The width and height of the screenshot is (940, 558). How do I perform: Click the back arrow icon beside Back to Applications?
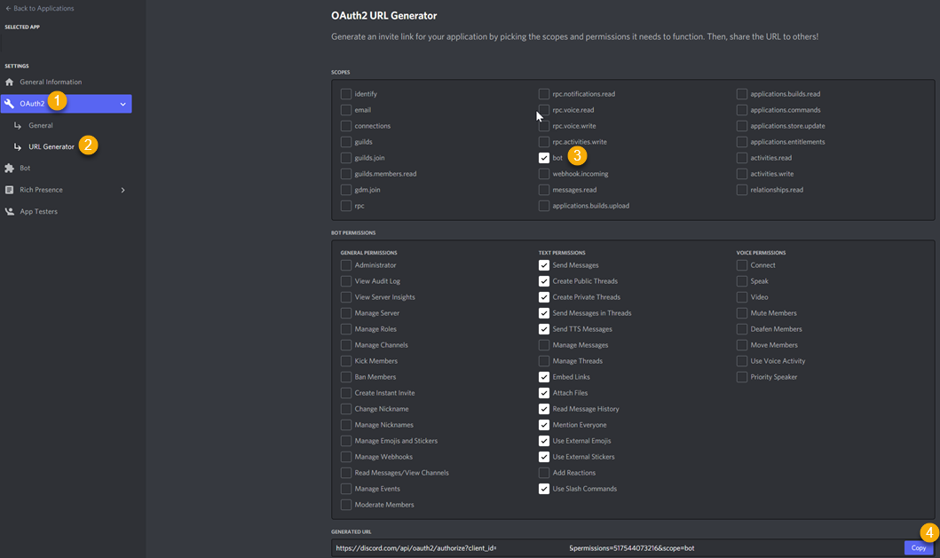pos(8,8)
